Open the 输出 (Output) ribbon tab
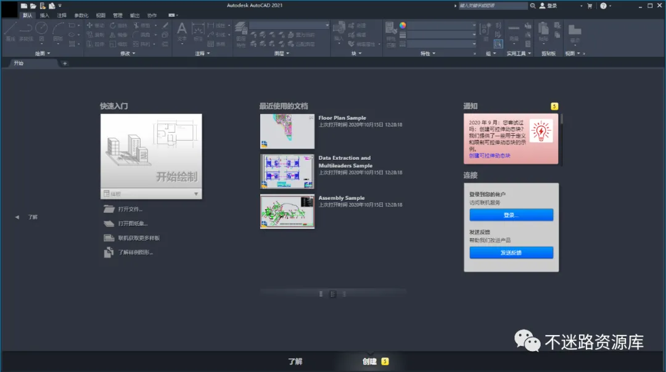The height and width of the screenshot is (372, 666). coord(134,15)
